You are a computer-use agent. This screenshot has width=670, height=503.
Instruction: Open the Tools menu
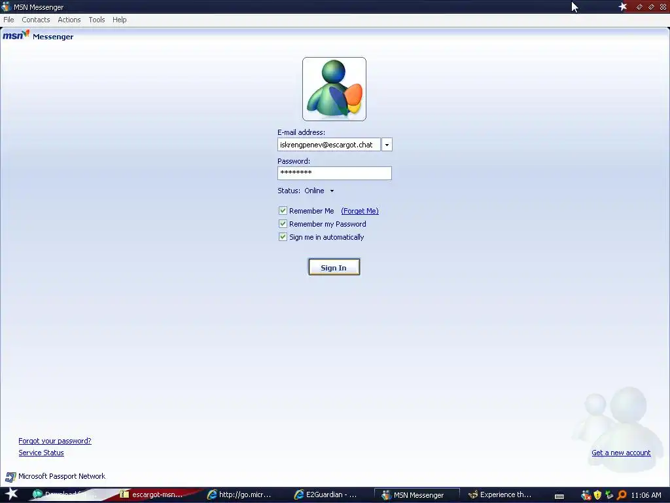97,20
